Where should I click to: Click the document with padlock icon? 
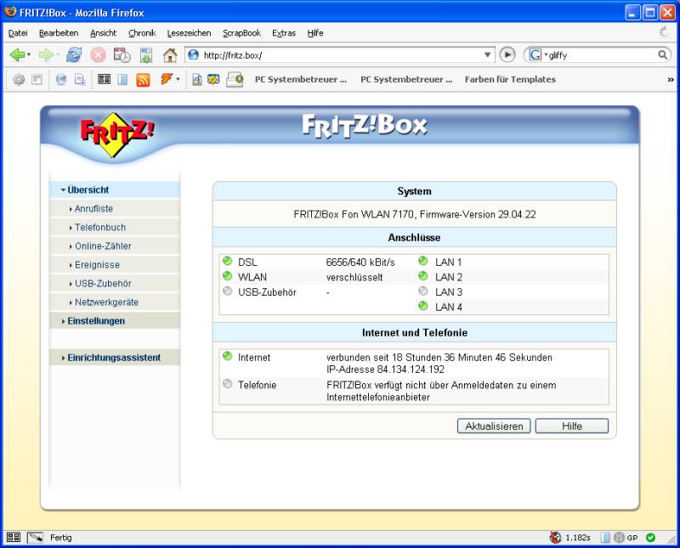pyautogui.click(x=197, y=79)
